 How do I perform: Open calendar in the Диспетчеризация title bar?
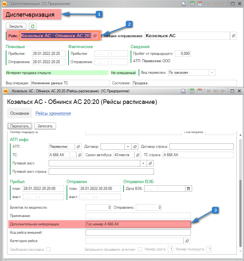pyautogui.click(x=200, y=4)
